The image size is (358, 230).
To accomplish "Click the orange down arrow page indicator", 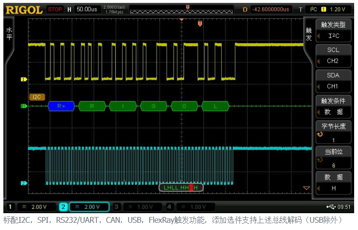I will pyautogui.click(x=306, y=188).
